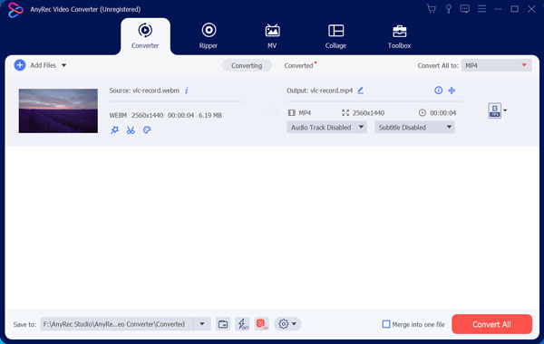The width and height of the screenshot is (544, 344).
Task: Open the shopping cart purchase icon
Action: (432, 9)
